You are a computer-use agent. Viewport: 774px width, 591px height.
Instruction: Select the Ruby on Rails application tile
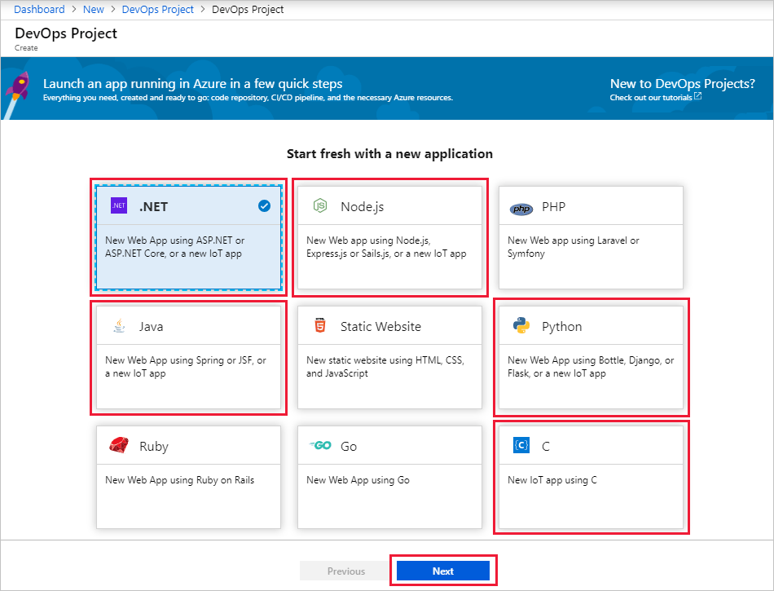[x=188, y=477]
